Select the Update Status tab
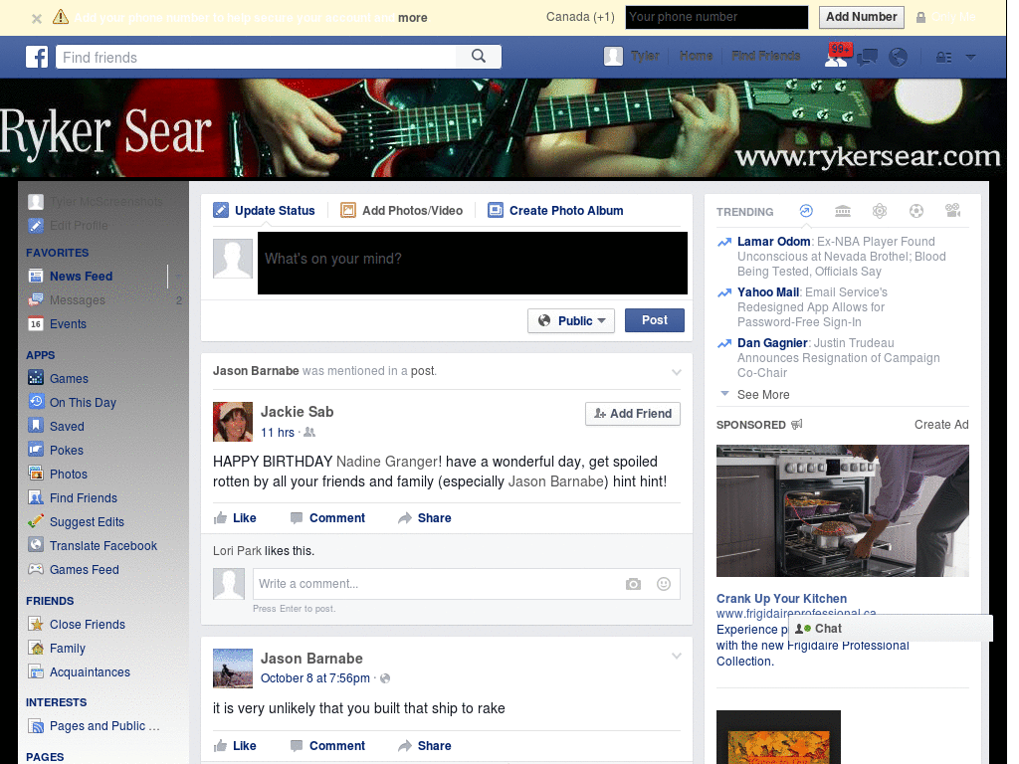The height and width of the screenshot is (764, 1019). coord(264,211)
